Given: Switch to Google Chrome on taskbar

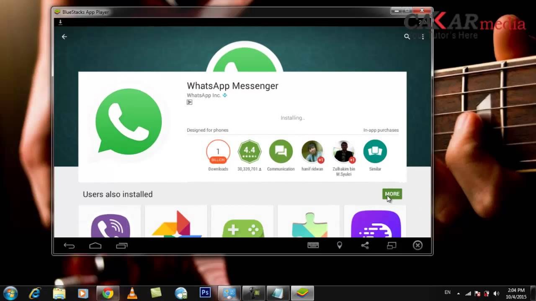Looking at the screenshot, I should (108, 293).
